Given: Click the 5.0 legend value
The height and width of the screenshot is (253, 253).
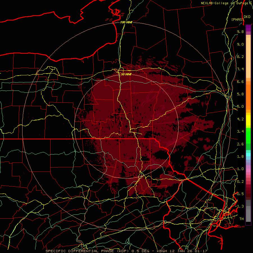Looking at the screenshot, I should point(240,107).
